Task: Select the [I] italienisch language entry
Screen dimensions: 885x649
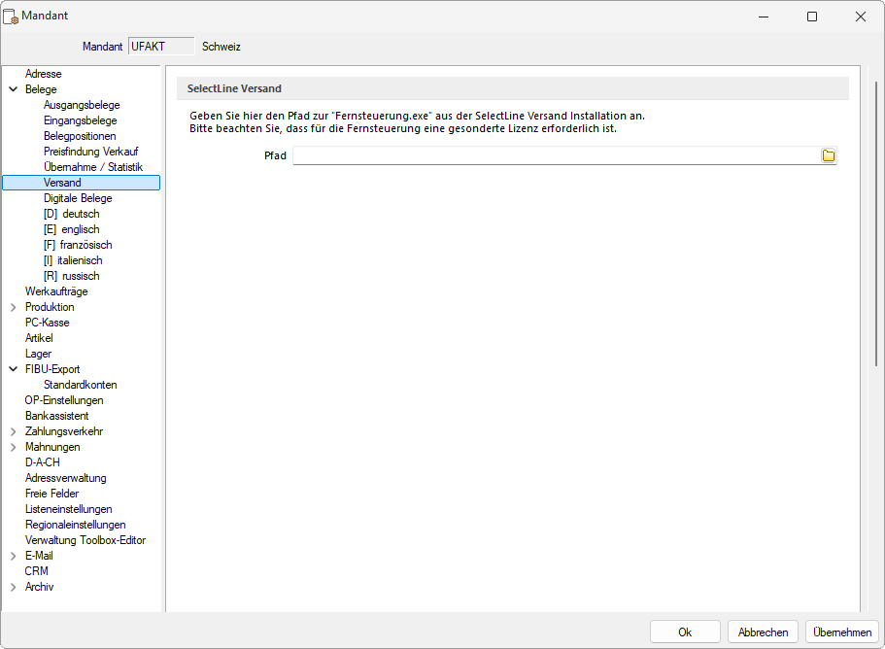Action: coord(74,260)
